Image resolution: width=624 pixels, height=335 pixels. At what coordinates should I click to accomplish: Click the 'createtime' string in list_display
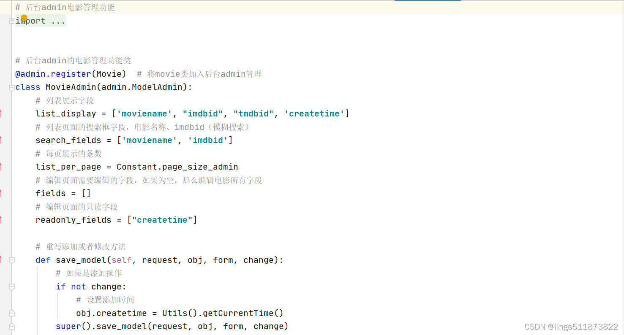[314, 113]
